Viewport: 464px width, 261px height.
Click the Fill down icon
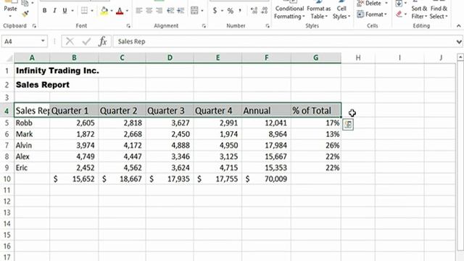399,4
